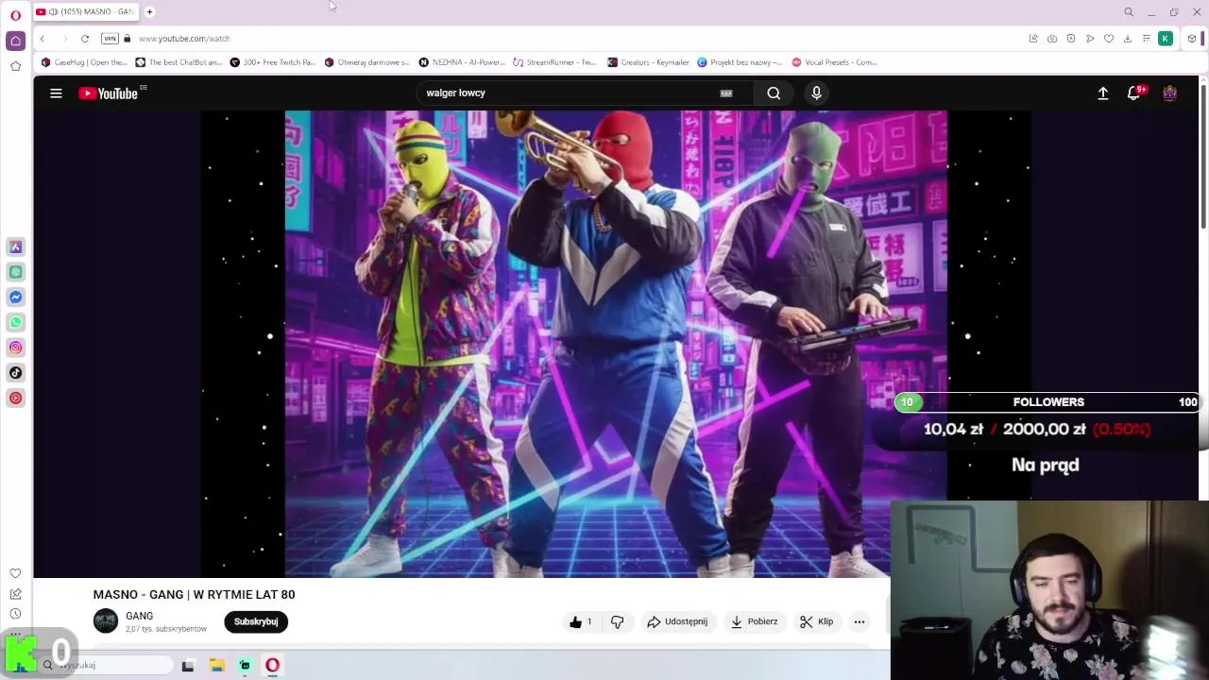Viewport: 1209px width, 680px height.
Task: Open more actions three-dot menu
Action: (859, 621)
